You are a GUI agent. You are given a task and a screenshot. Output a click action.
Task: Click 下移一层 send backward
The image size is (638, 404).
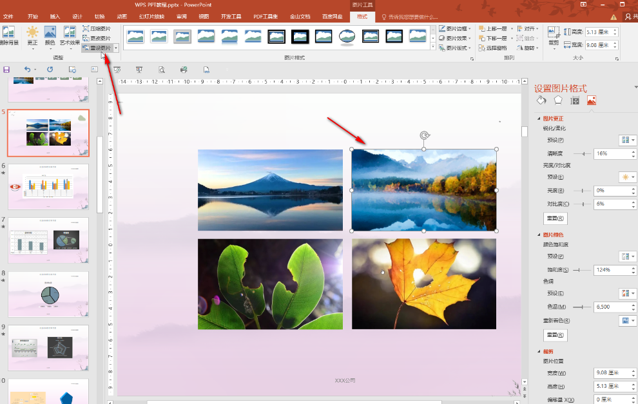[x=493, y=38]
